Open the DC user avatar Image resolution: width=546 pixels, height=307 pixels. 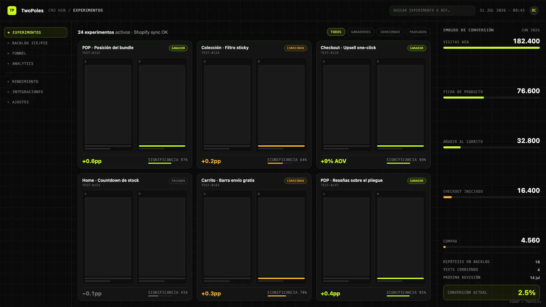(534, 11)
